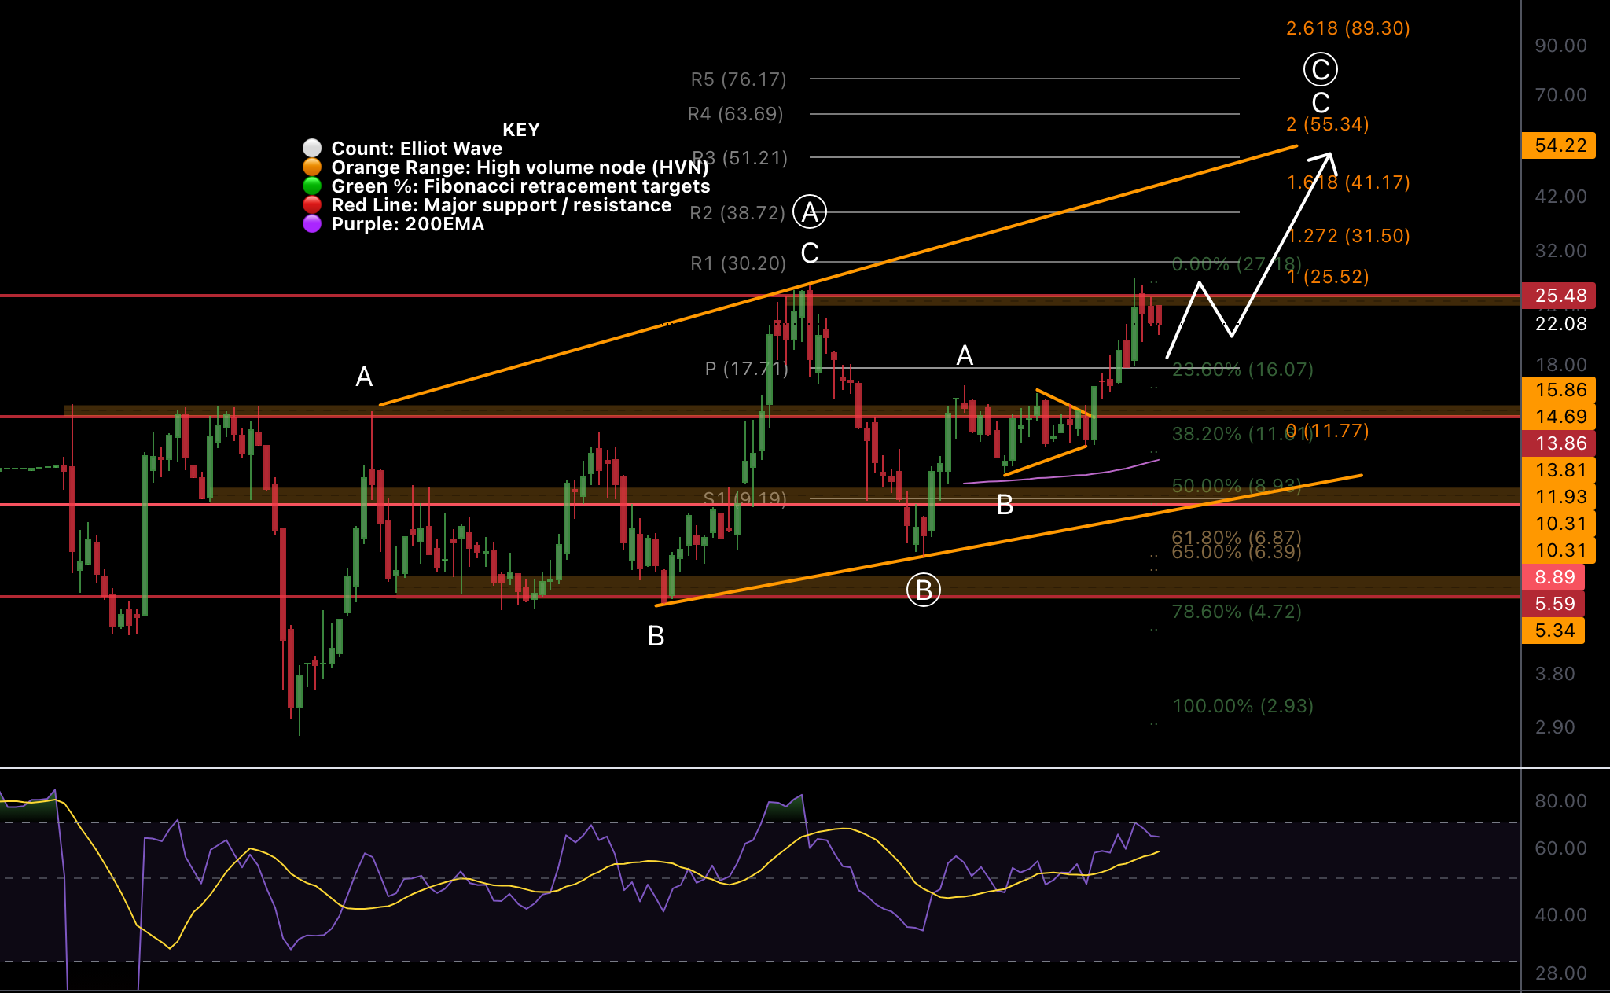Viewport: 1610px width, 993px height.
Task: Select the circled B wave label
Action: click(924, 590)
